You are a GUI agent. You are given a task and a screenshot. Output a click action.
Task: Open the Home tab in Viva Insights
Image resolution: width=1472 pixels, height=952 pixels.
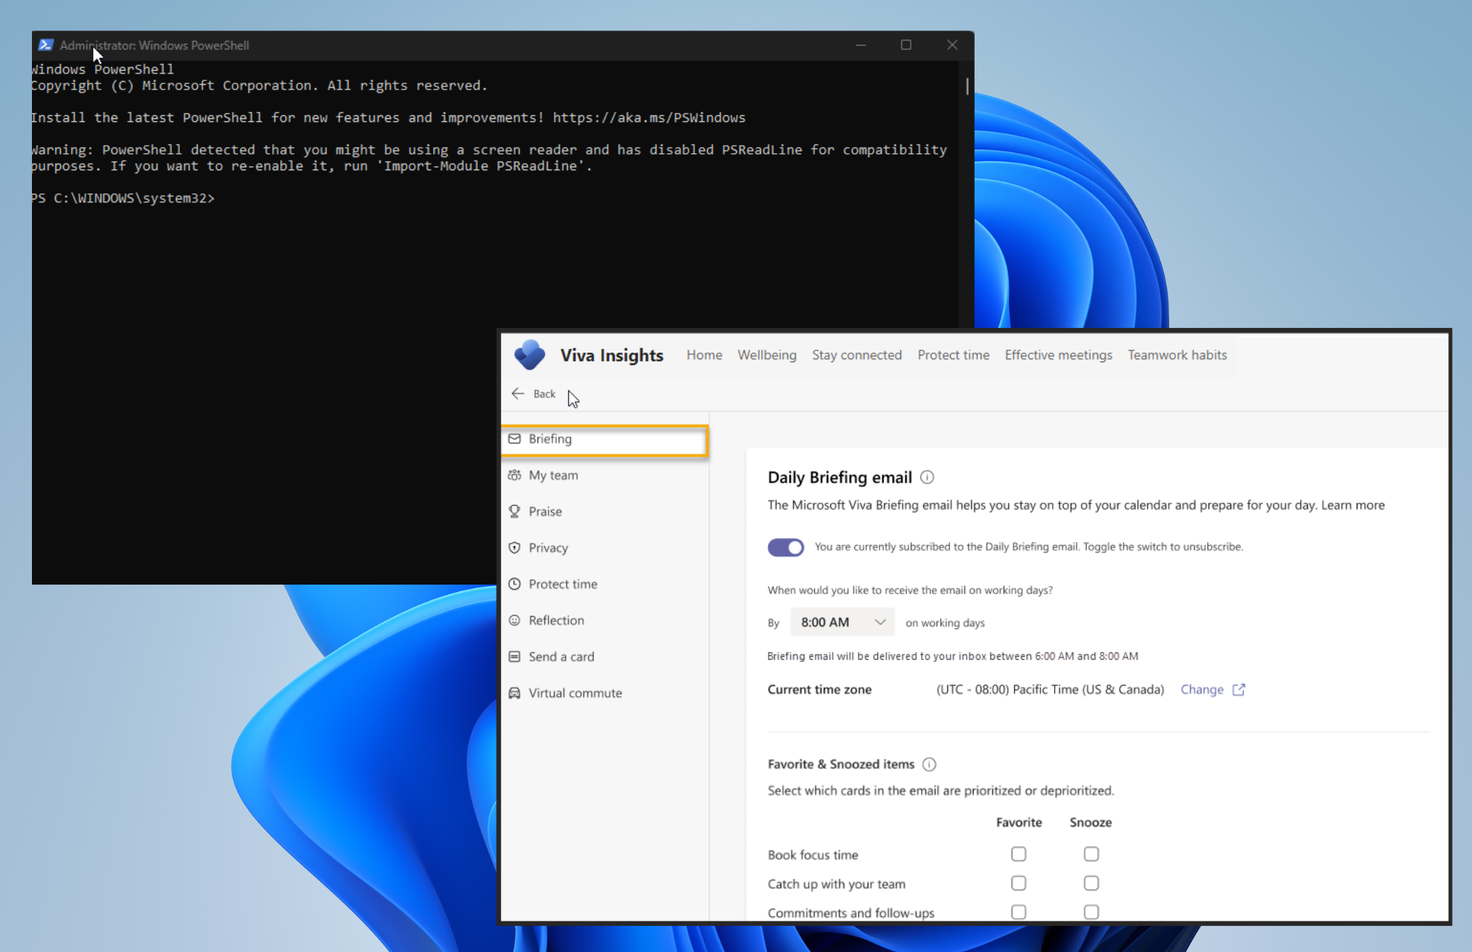click(x=704, y=355)
